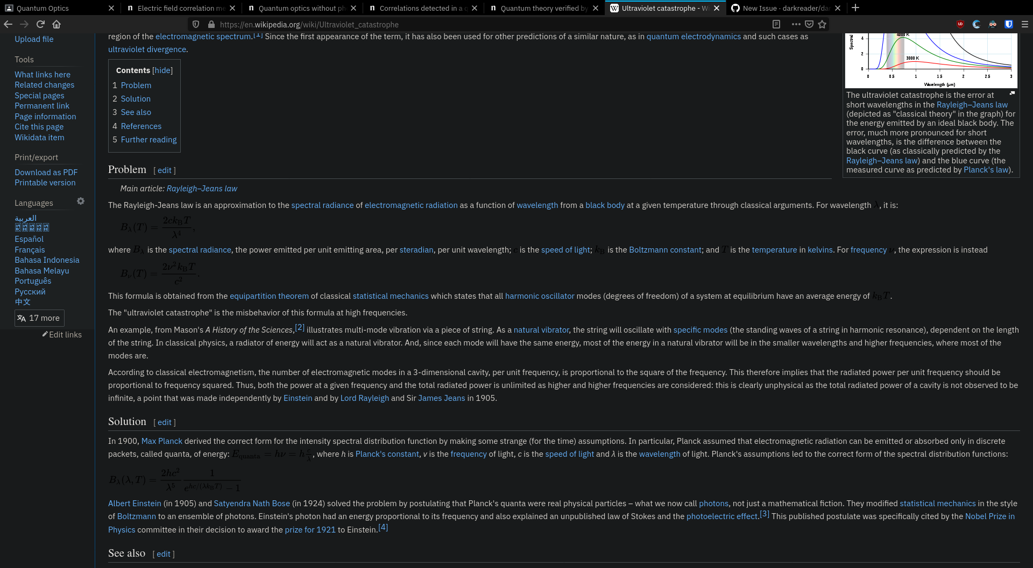
Task: Open Max Planck article link
Action: 162,441
